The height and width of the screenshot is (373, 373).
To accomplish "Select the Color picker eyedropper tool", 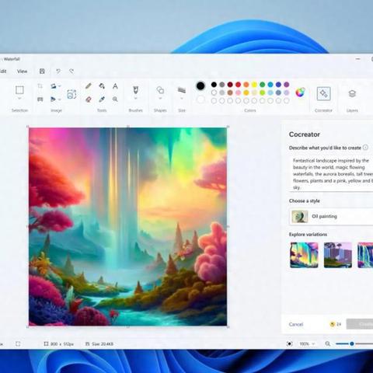I will [102, 99].
